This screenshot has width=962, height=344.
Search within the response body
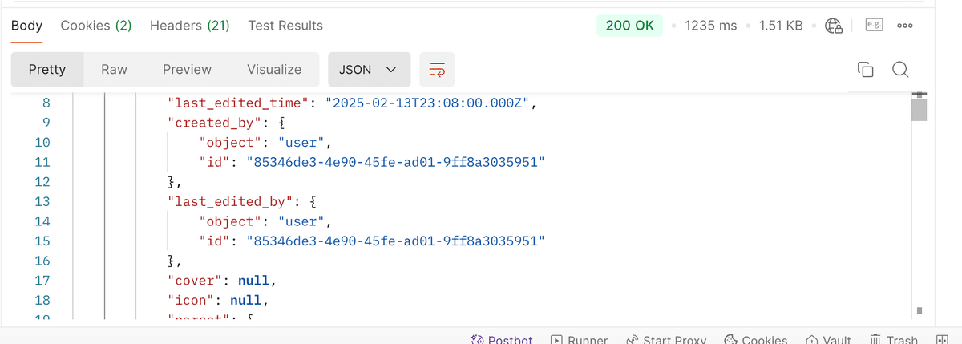(x=900, y=70)
